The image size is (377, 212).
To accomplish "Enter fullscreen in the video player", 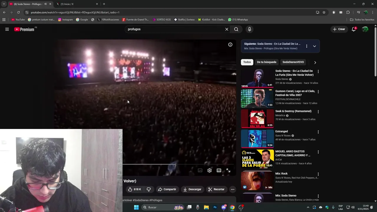I will tap(228, 170).
